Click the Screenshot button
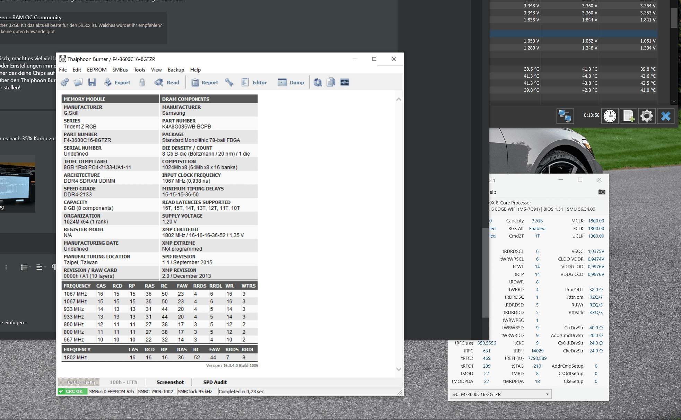Viewport: 681px width, 420px height. tap(170, 382)
